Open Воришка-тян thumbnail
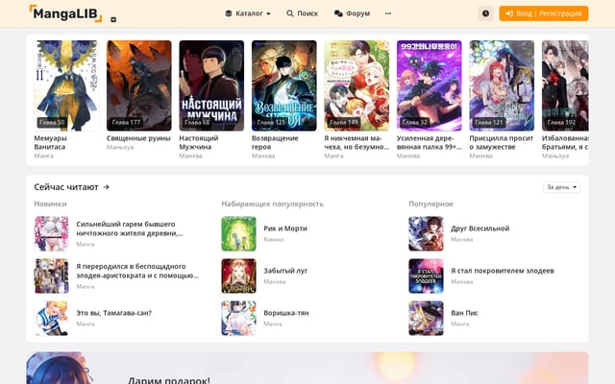Screen dimensions: 615x384 coord(238,318)
